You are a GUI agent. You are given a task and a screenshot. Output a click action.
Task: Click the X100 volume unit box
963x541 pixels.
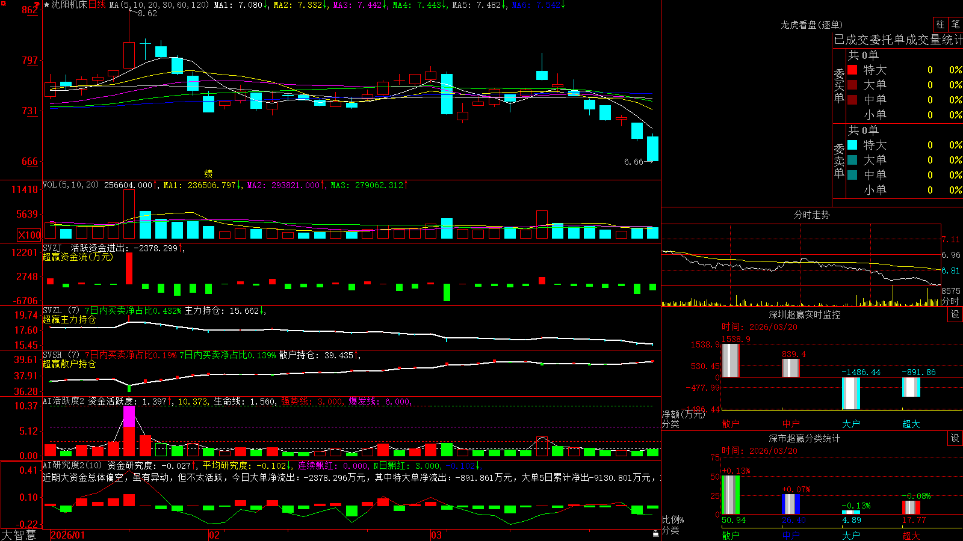click(29, 235)
